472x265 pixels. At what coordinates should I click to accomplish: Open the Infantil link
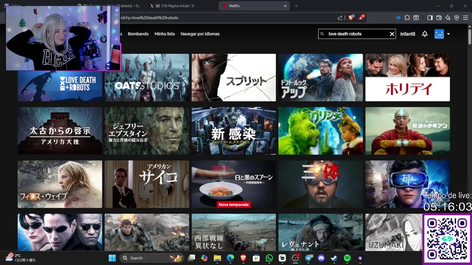pyautogui.click(x=408, y=34)
